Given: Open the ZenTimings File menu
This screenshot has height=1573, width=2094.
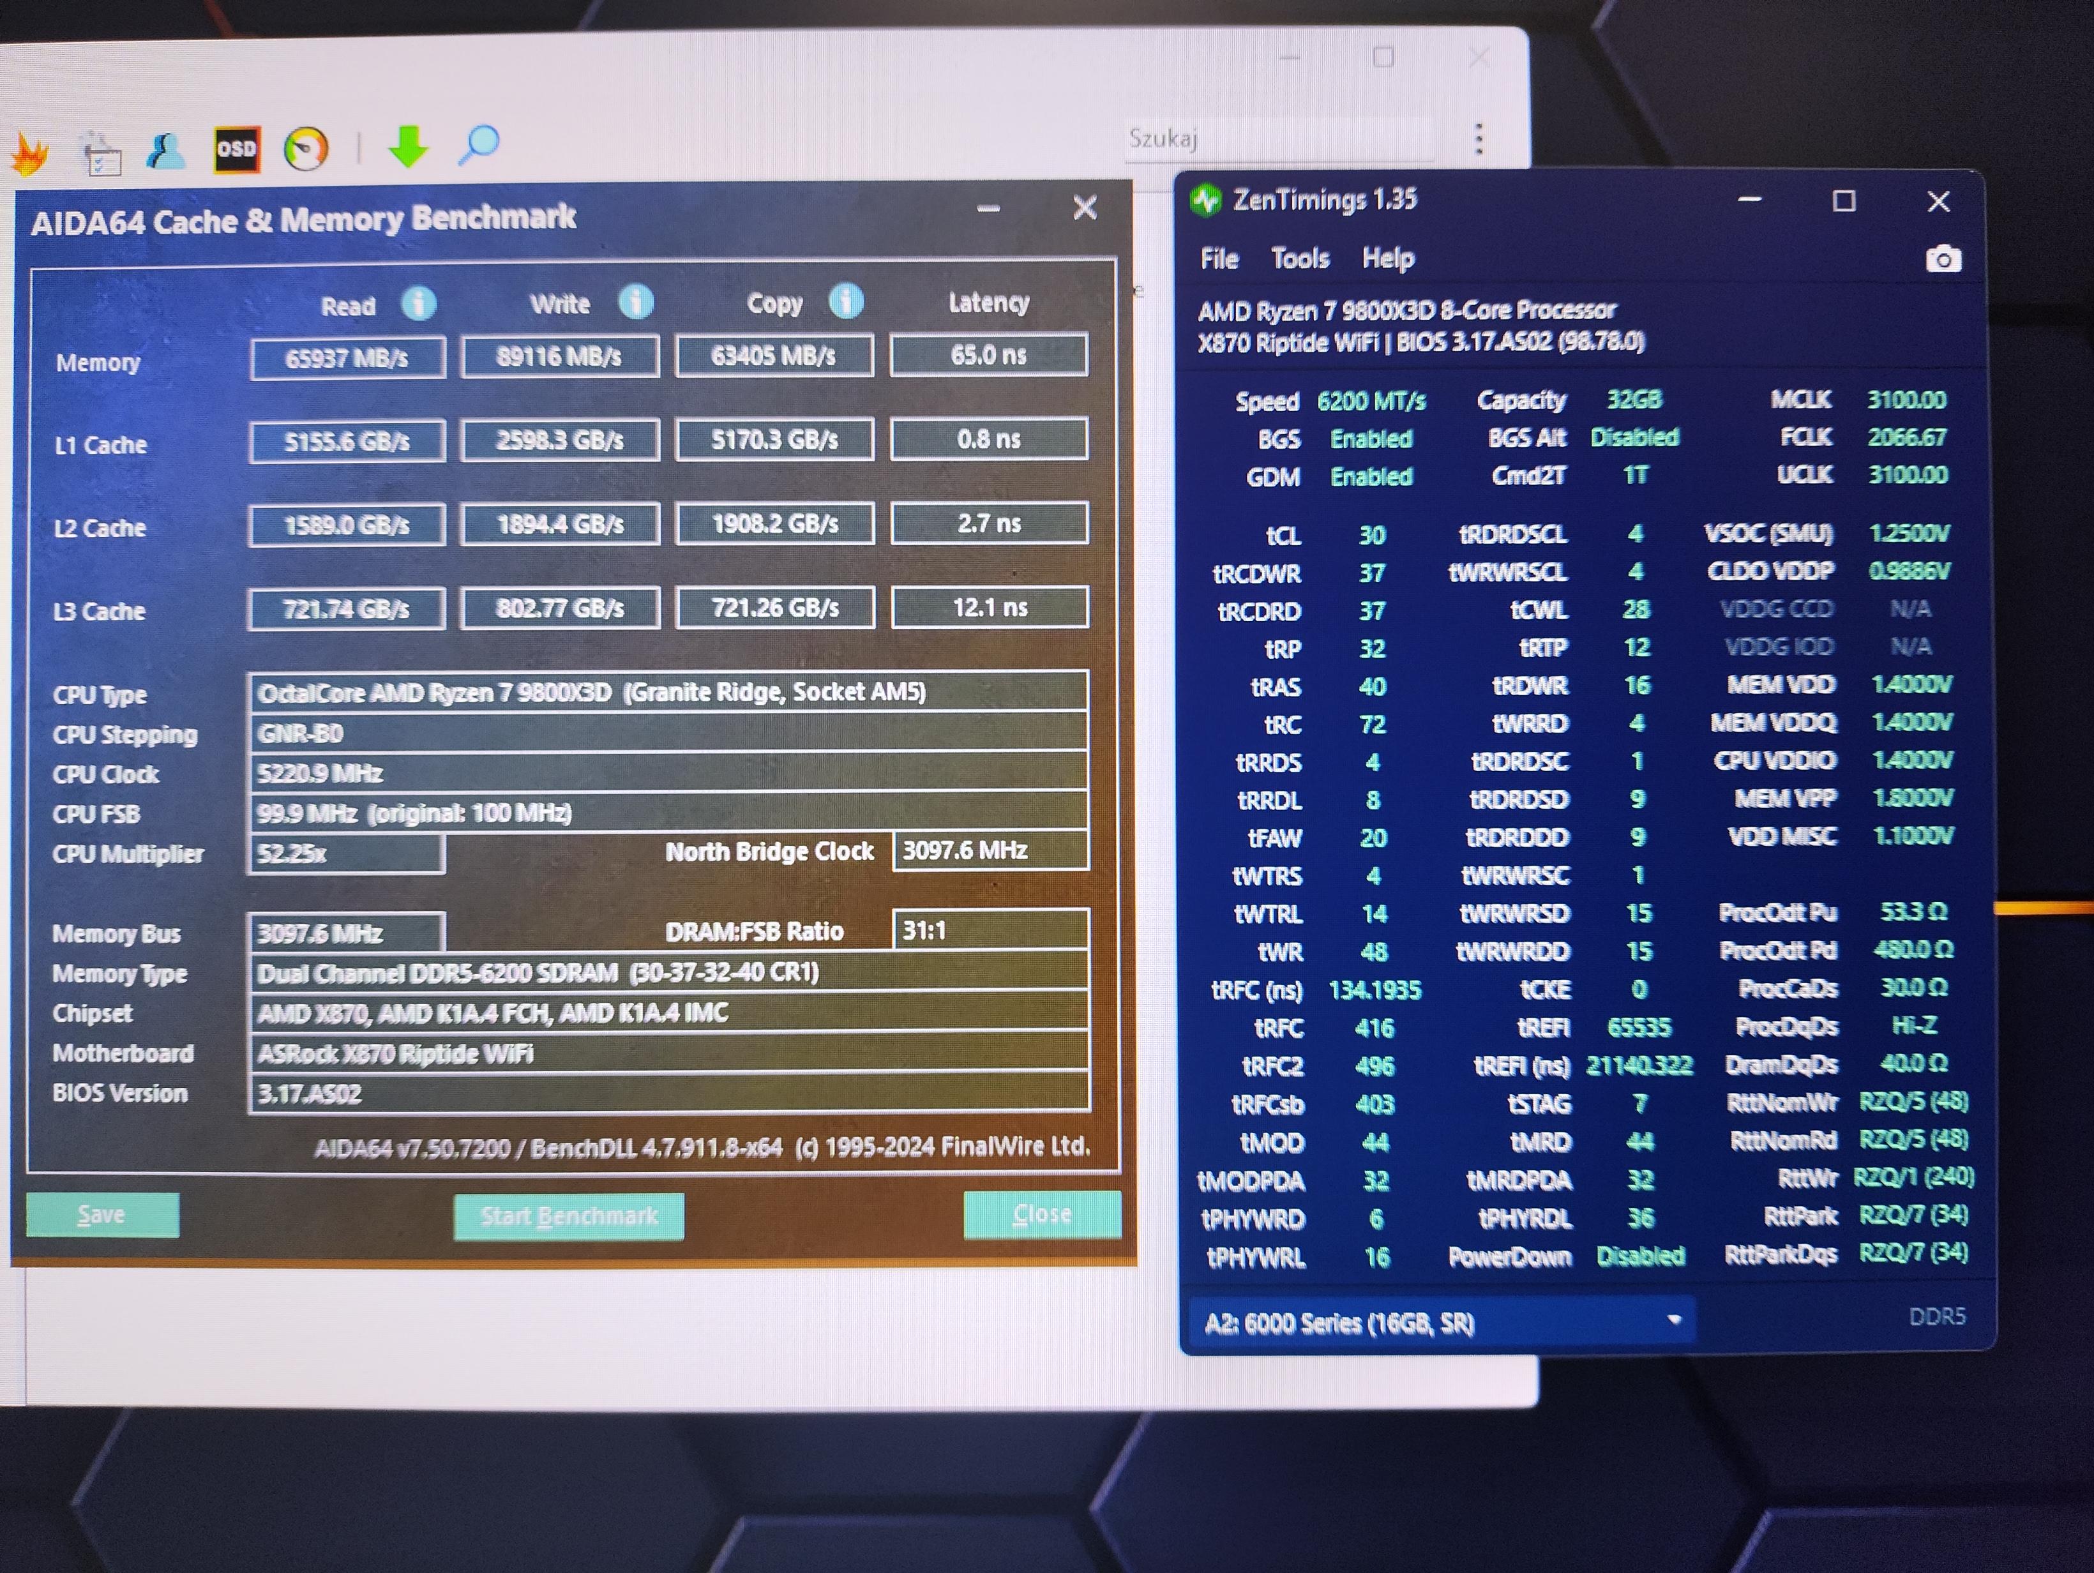Looking at the screenshot, I should coord(1219,259).
